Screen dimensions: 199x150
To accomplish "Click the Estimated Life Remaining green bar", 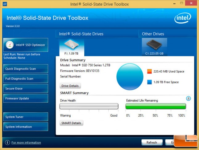I will coord(156,106).
